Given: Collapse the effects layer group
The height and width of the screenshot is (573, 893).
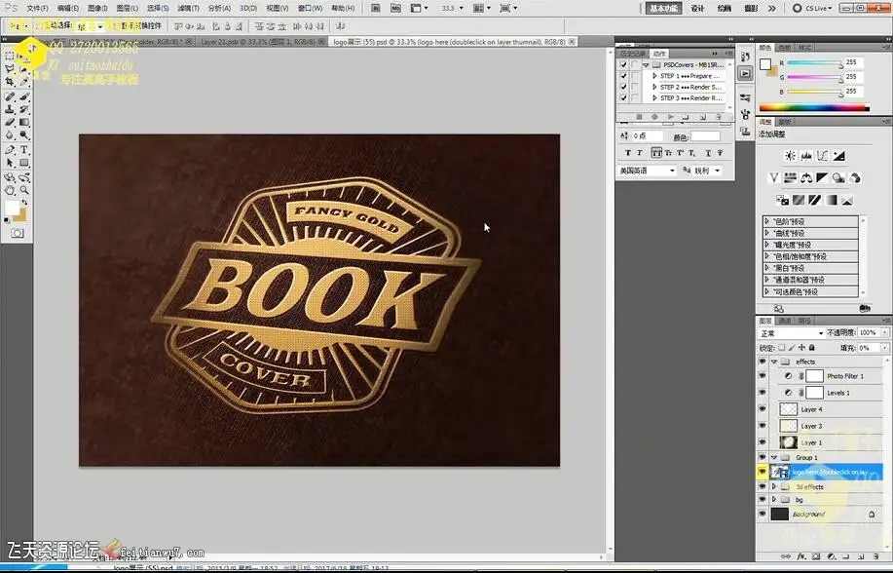Looking at the screenshot, I should coord(774,362).
